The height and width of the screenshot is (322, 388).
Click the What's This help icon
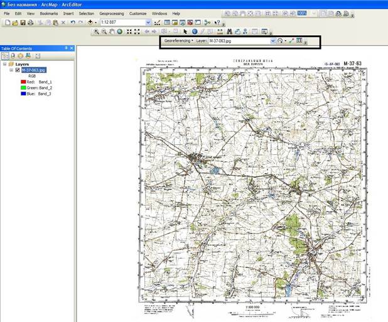(x=217, y=23)
